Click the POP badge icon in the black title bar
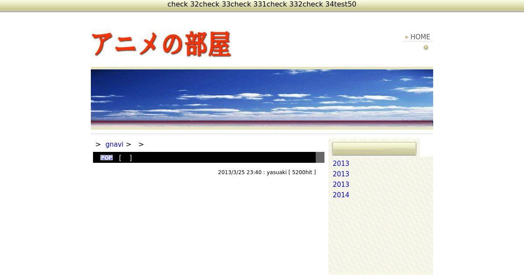 107,158
